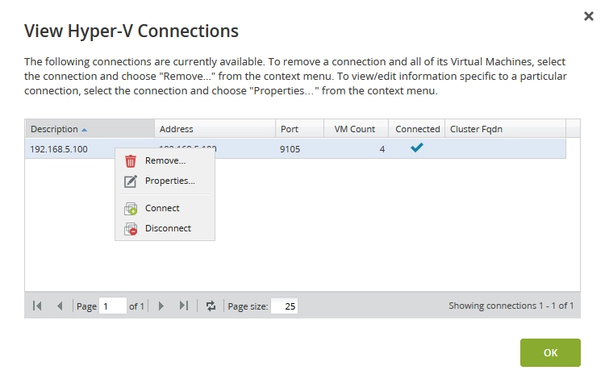
Task: Click the page number input field
Action: click(x=113, y=306)
